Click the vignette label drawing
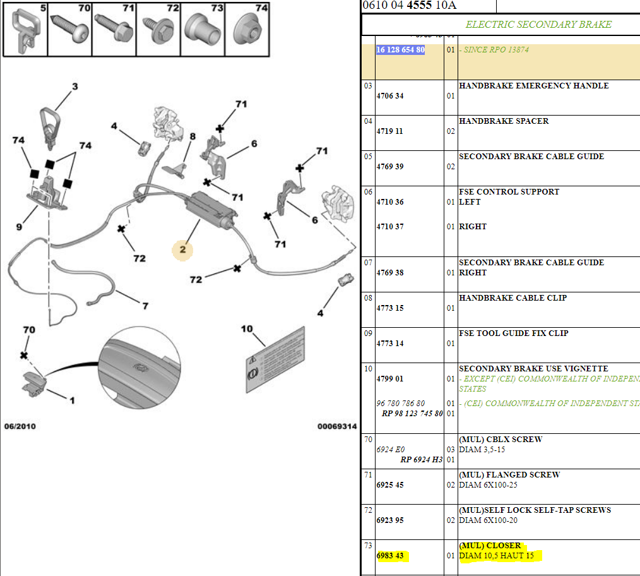Screen dimensions: 640x576 [x=276, y=360]
